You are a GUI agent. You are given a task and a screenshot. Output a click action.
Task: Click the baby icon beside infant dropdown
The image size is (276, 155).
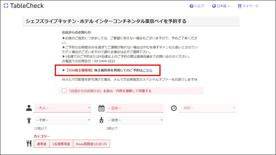click(x=101, y=120)
